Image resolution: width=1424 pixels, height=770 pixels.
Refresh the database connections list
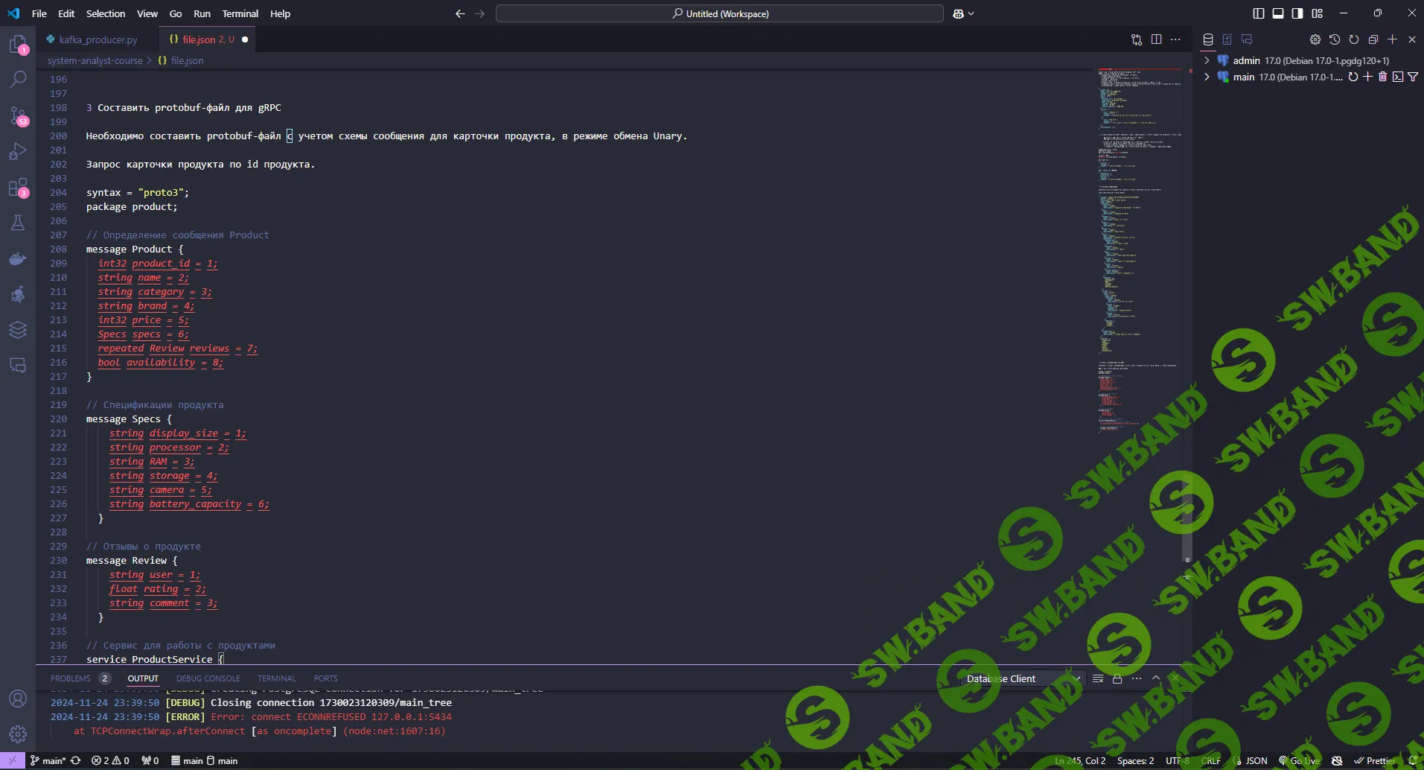point(1354,39)
